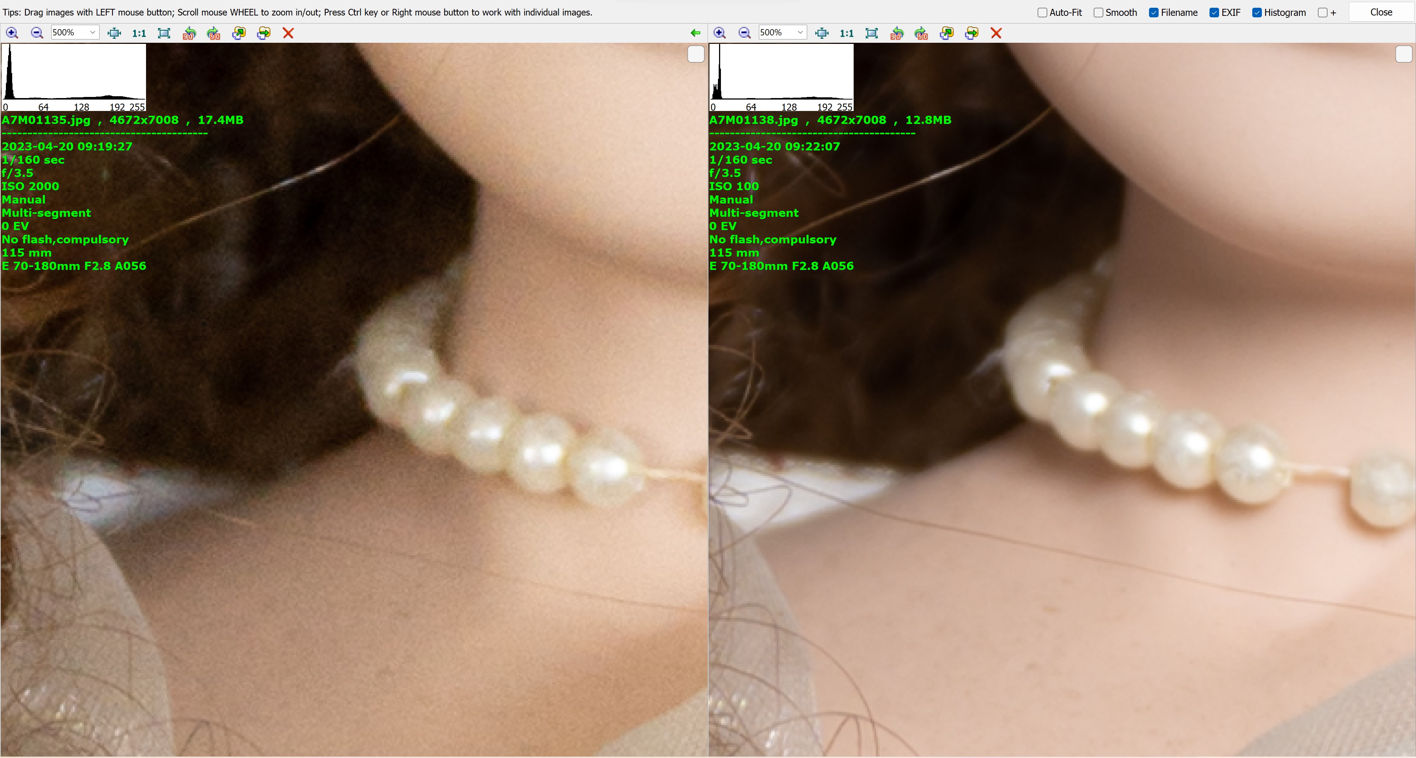Click move-to-folder icon in right toolbar

click(x=971, y=33)
